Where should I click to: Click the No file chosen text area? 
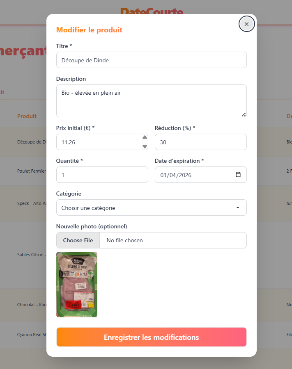125,240
